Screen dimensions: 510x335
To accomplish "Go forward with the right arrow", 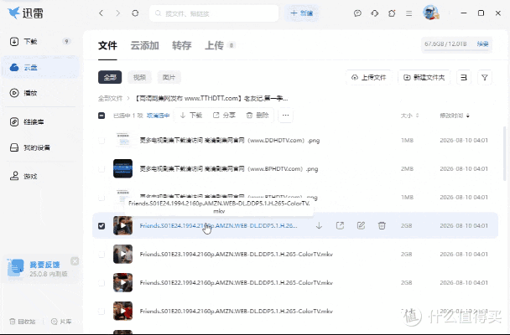I will pos(118,13).
